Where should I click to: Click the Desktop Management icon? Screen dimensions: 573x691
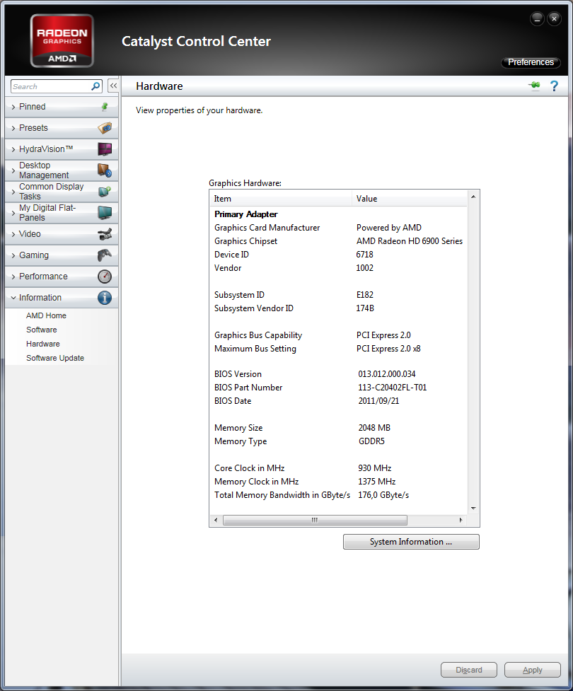coord(105,170)
